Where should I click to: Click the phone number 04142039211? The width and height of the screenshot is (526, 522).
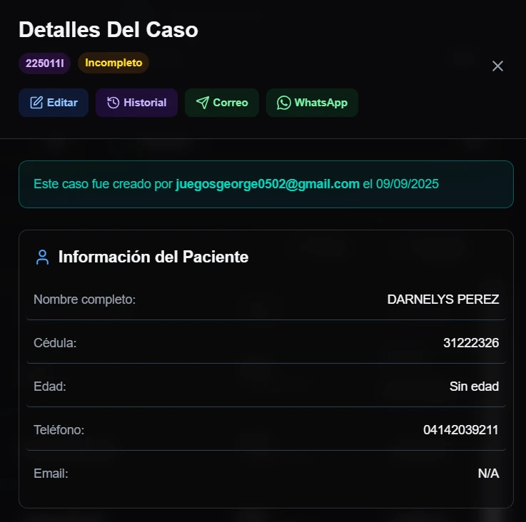coord(460,430)
